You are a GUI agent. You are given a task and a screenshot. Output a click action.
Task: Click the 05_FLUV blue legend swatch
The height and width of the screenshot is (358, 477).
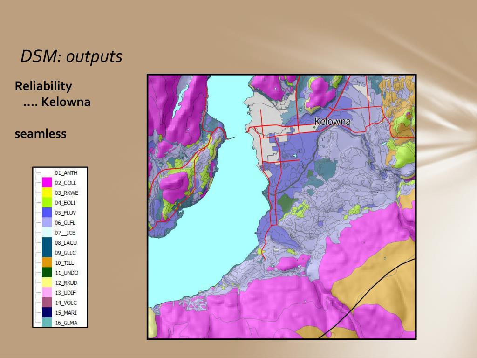click(x=47, y=213)
